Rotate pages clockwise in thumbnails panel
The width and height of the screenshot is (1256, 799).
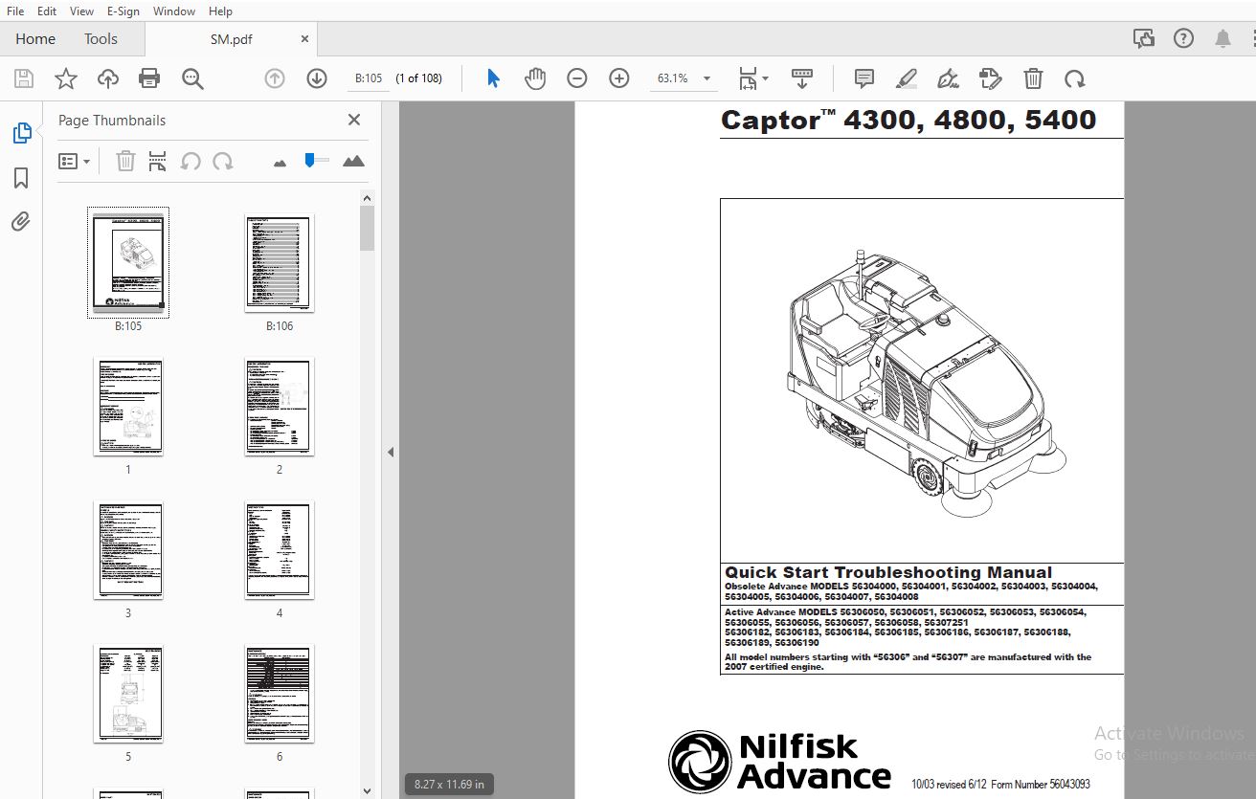coord(223,161)
